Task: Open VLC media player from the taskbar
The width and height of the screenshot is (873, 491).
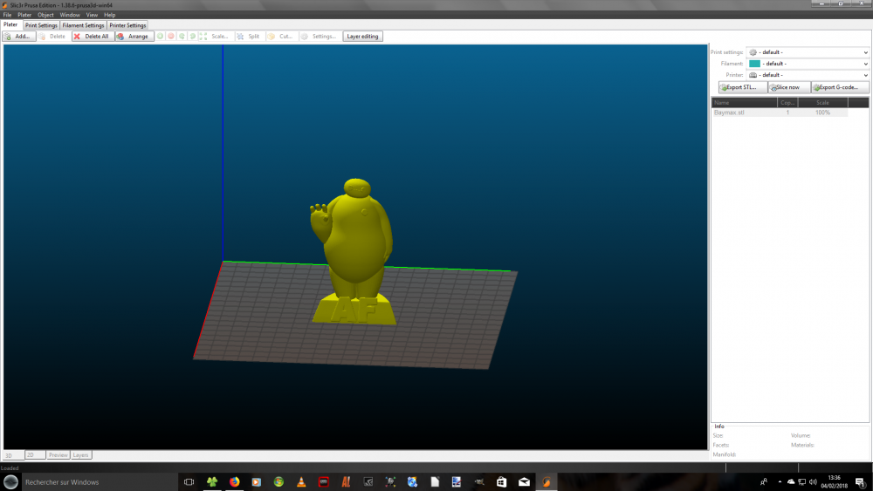Action: click(x=301, y=482)
